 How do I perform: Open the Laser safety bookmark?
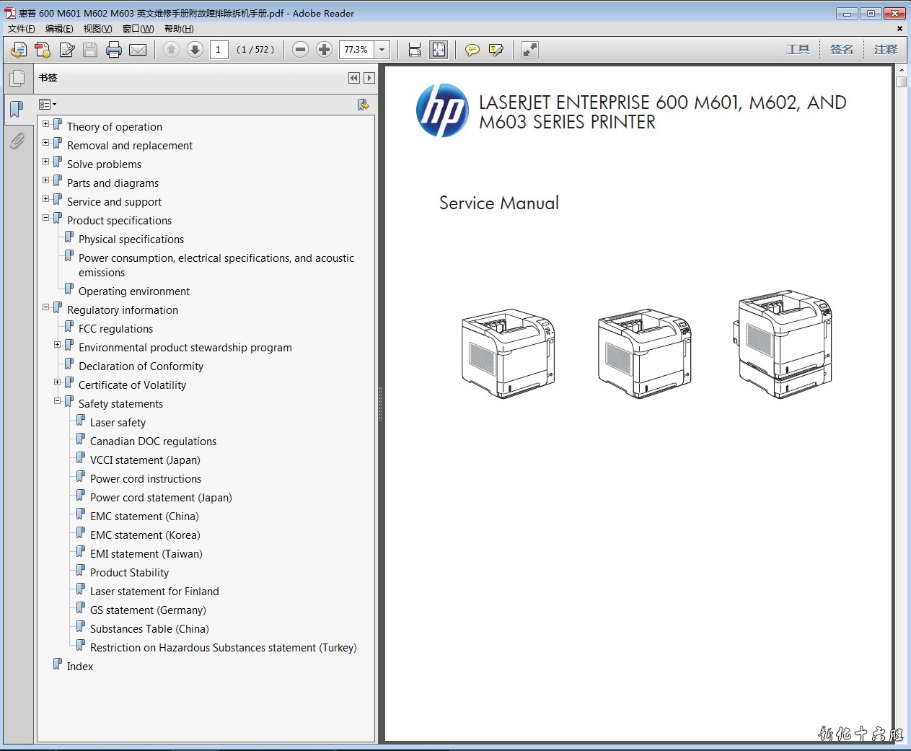click(x=118, y=423)
